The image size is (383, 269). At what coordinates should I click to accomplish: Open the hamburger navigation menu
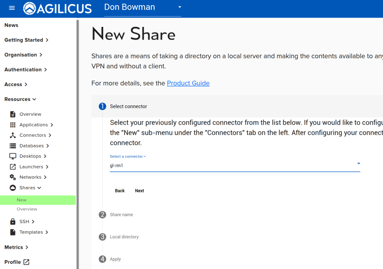click(x=12, y=8)
